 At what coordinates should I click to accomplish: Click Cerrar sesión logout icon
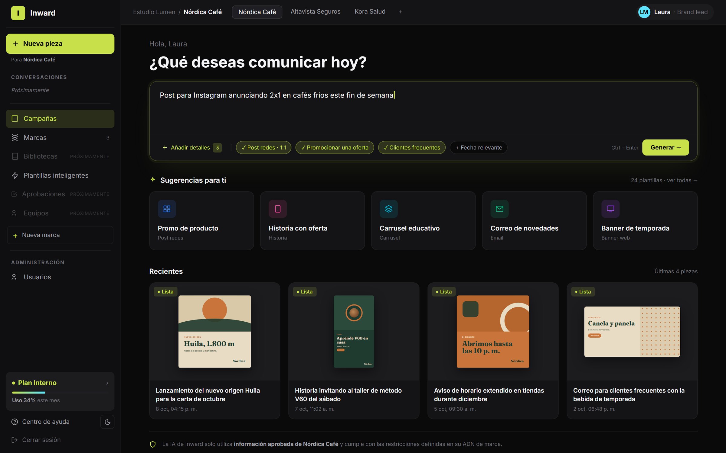[x=15, y=440]
